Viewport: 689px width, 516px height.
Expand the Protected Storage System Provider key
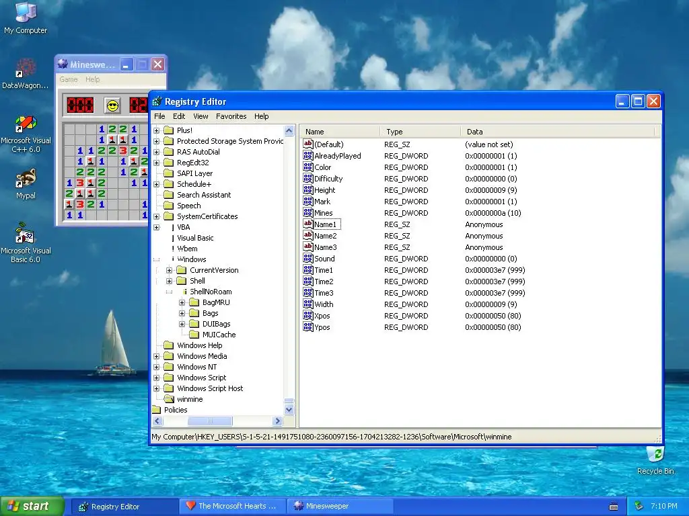(156, 141)
